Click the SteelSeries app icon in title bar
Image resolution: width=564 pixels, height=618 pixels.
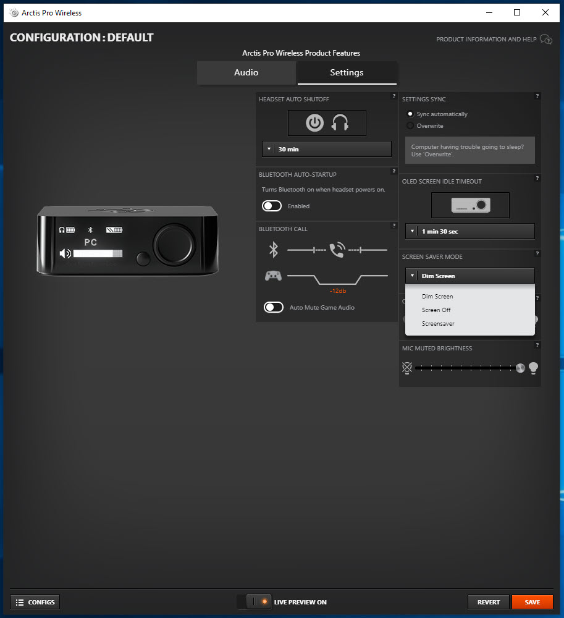[14, 12]
